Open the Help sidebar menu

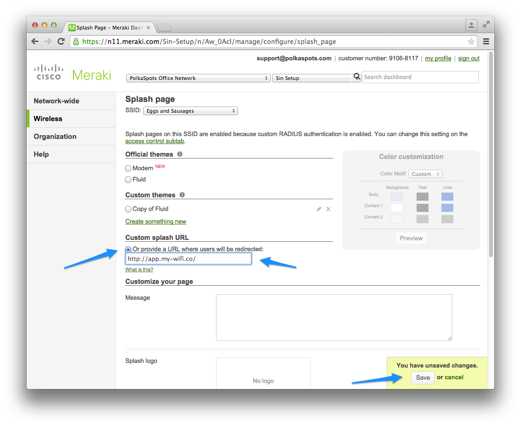(71, 154)
